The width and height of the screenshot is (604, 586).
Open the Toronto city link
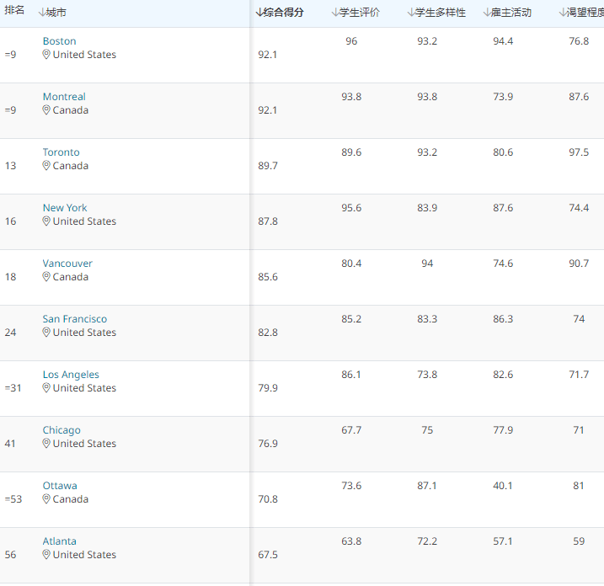[61, 152]
